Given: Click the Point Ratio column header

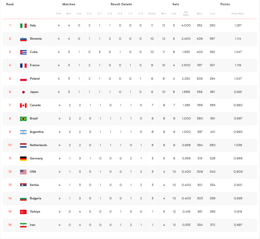Looking at the screenshot, I should 238,14.
